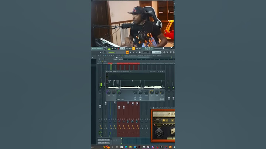266x149 pixels.
Task: Click the attack CURVE selector box
Action: click(x=135, y=99)
